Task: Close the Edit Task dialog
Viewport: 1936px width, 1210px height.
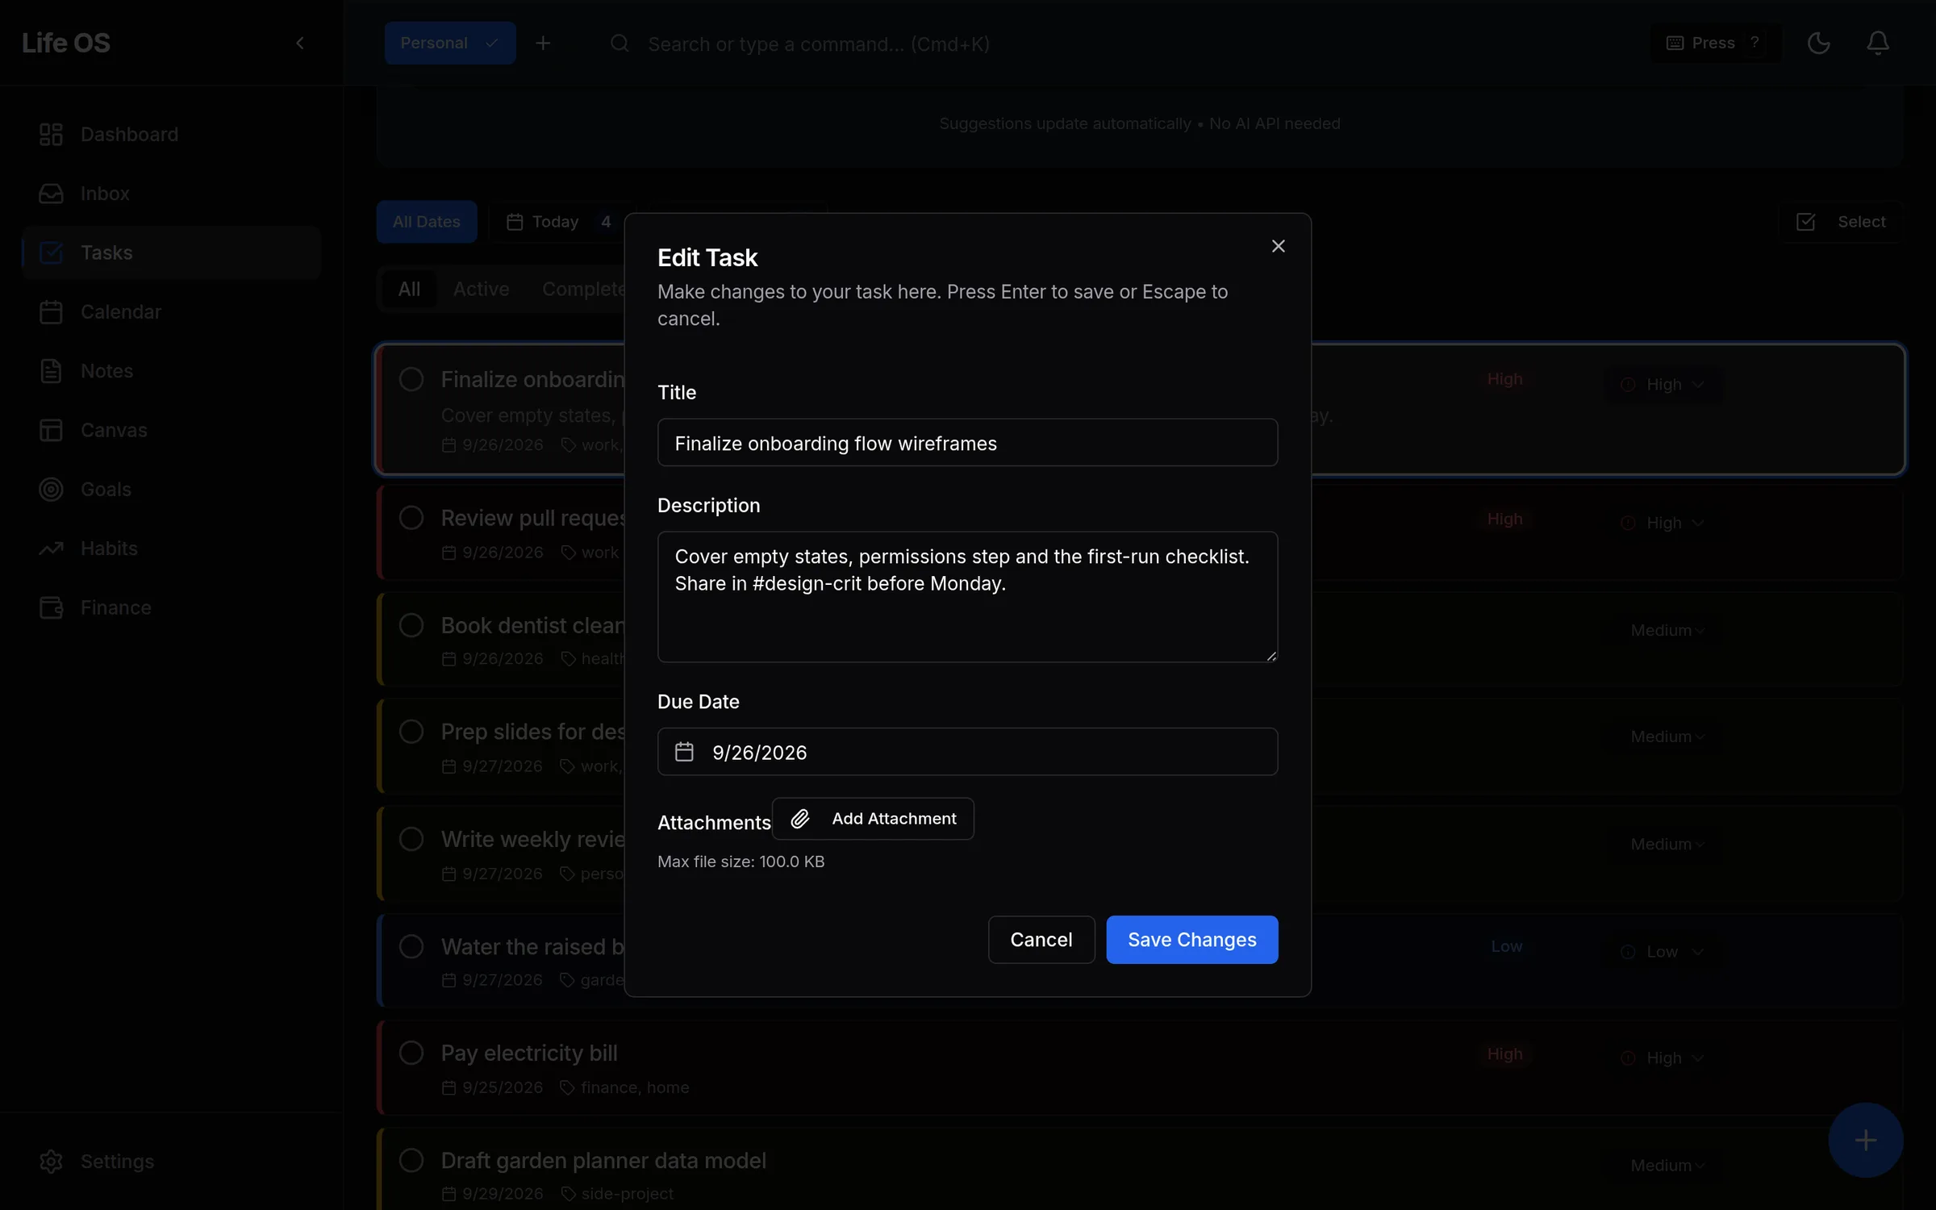Action: click(x=1278, y=246)
